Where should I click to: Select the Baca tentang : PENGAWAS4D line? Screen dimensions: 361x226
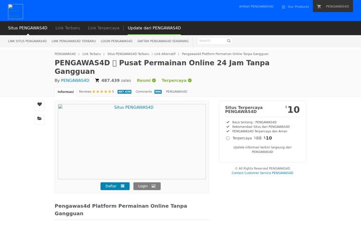(x=254, y=122)
